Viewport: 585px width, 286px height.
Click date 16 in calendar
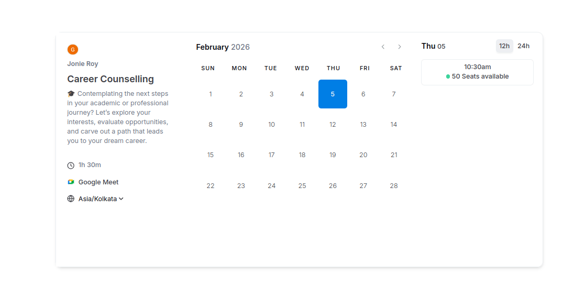click(241, 155)
